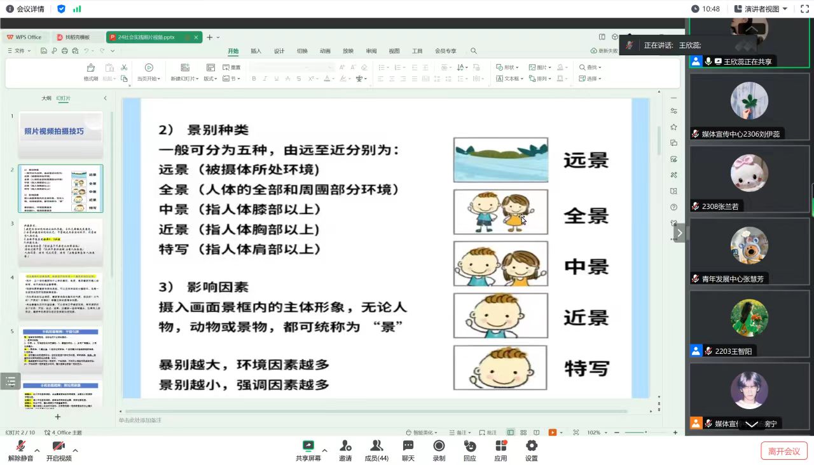Open the 设计 ribbon tab
This screenshot has height=465, width=814.
(279, 51)
